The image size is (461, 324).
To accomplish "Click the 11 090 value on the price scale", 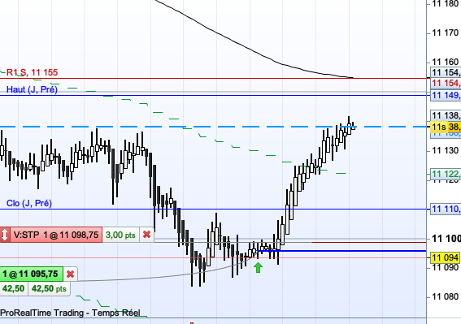I will click(x=446, y=268).
